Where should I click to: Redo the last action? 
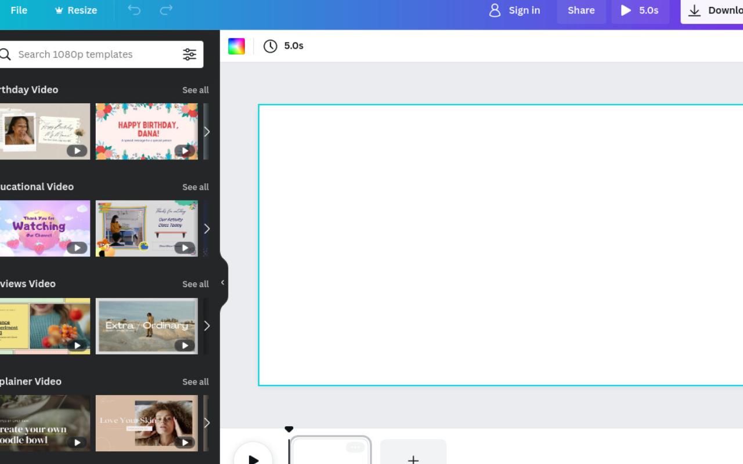[166, 10]
